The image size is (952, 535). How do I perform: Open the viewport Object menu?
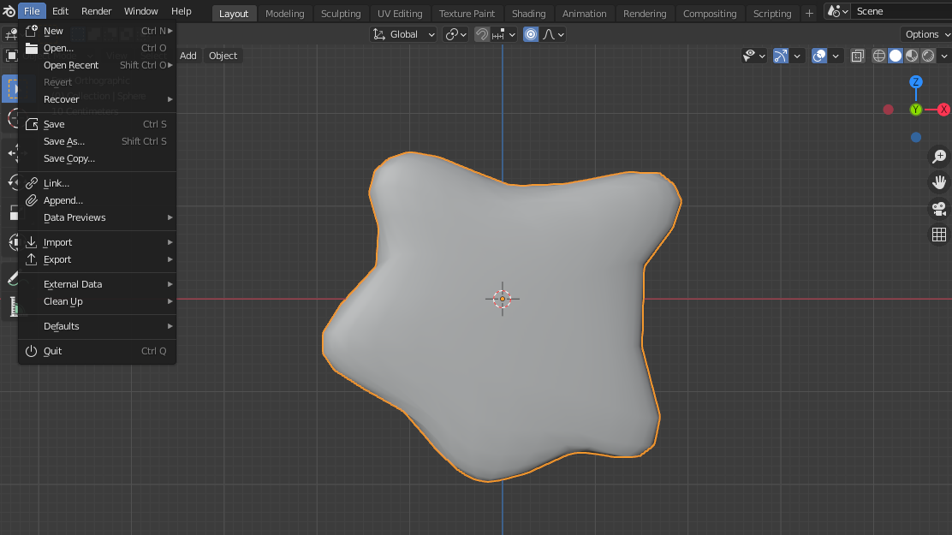(x=223, y=56)
